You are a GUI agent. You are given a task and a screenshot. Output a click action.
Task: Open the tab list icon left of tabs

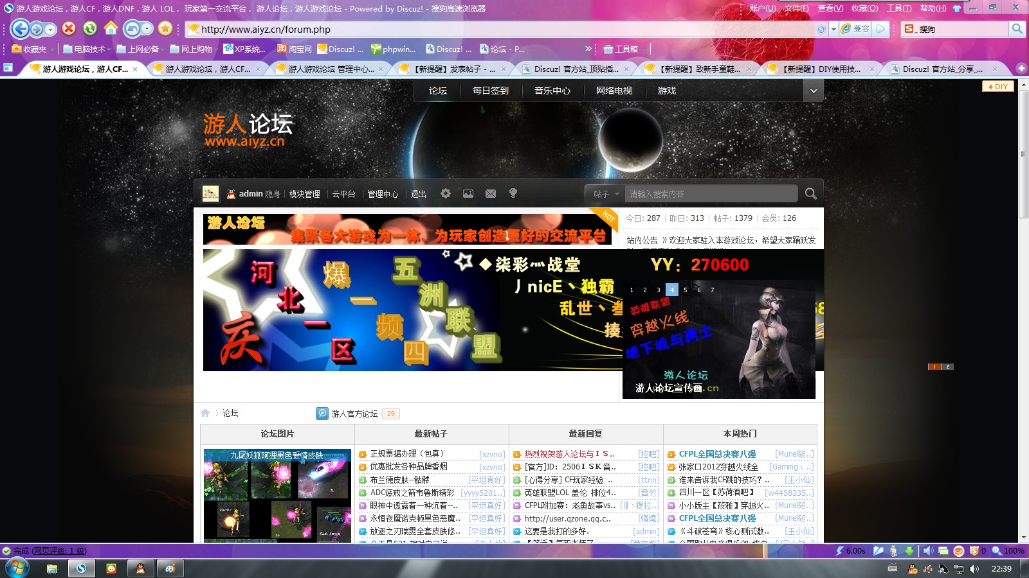tap(8, 68)
